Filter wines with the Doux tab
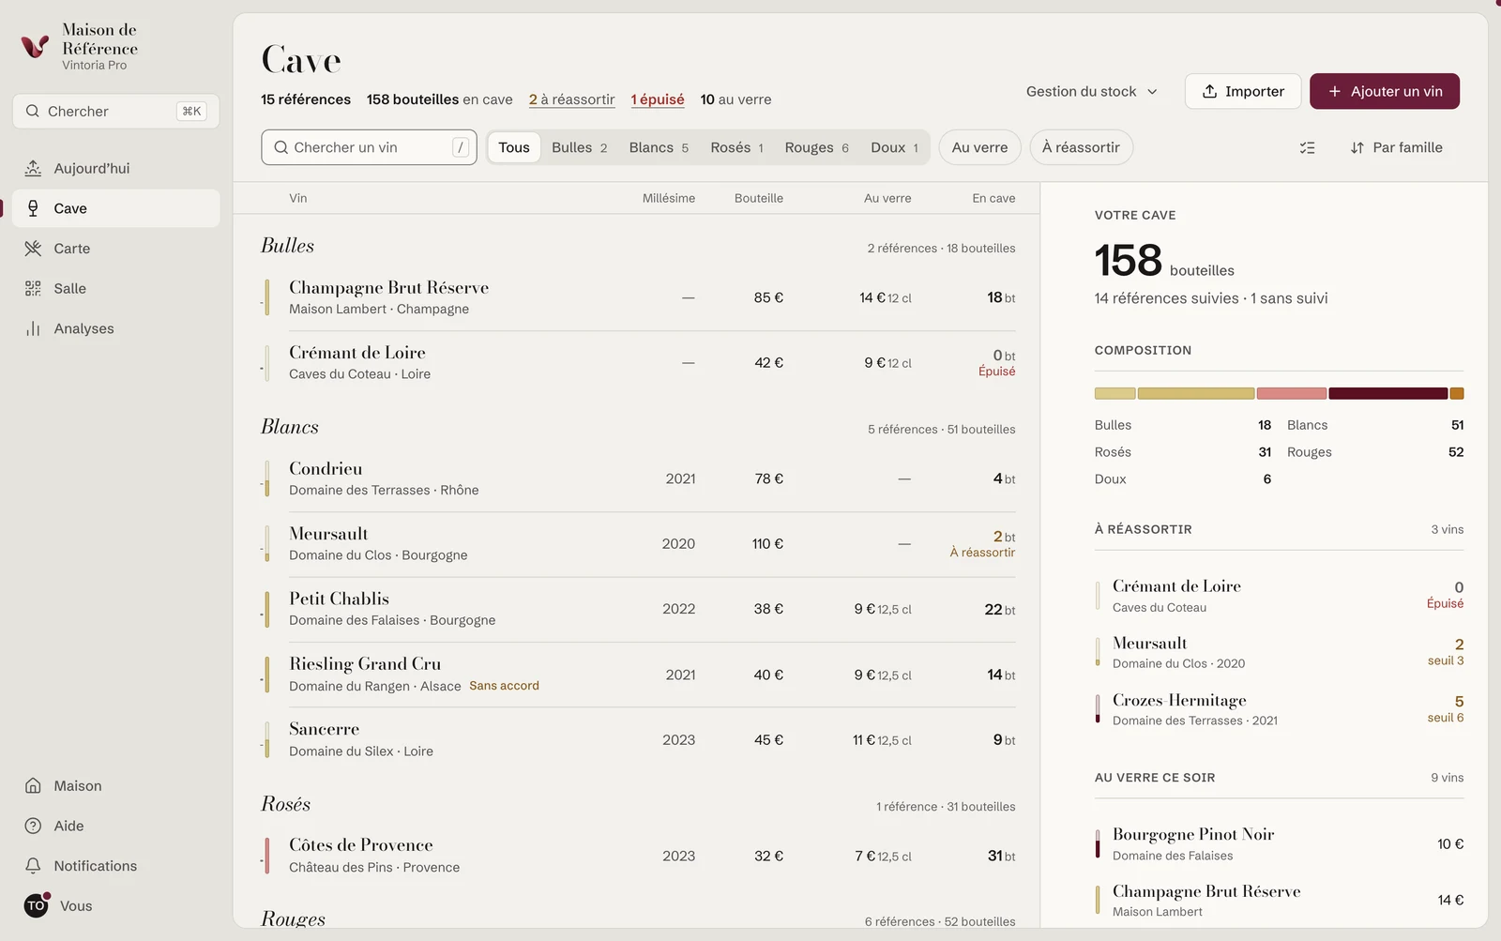 coord(894,147)
